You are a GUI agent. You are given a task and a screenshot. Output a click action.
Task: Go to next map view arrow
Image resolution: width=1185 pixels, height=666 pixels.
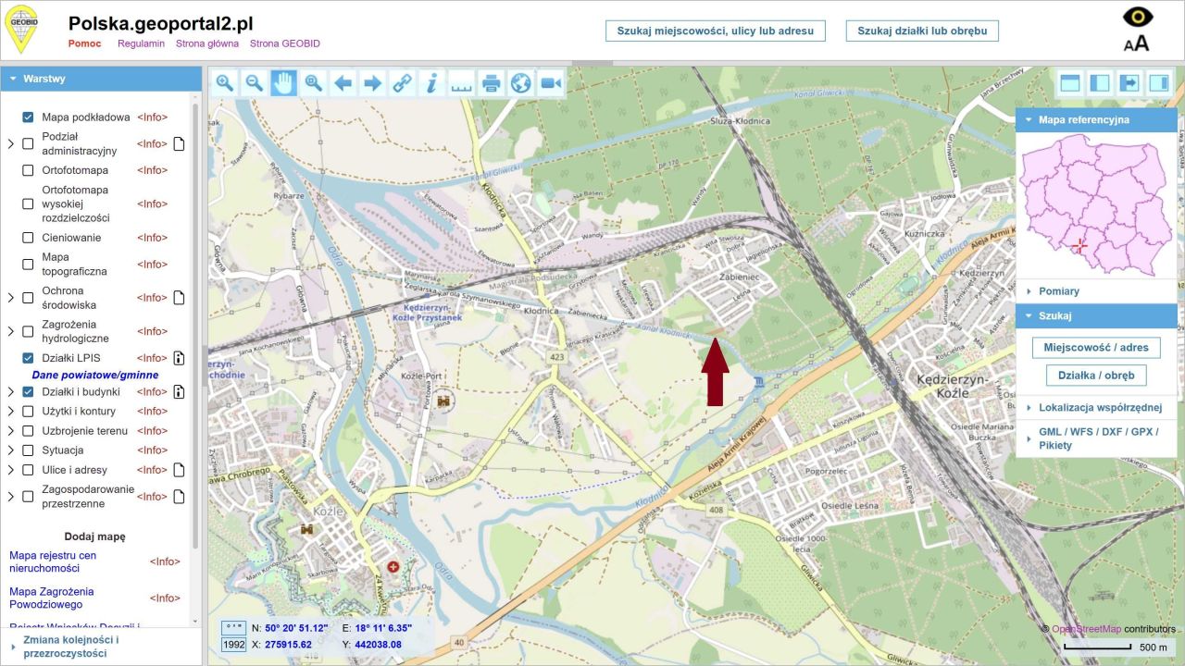(373, 83)
